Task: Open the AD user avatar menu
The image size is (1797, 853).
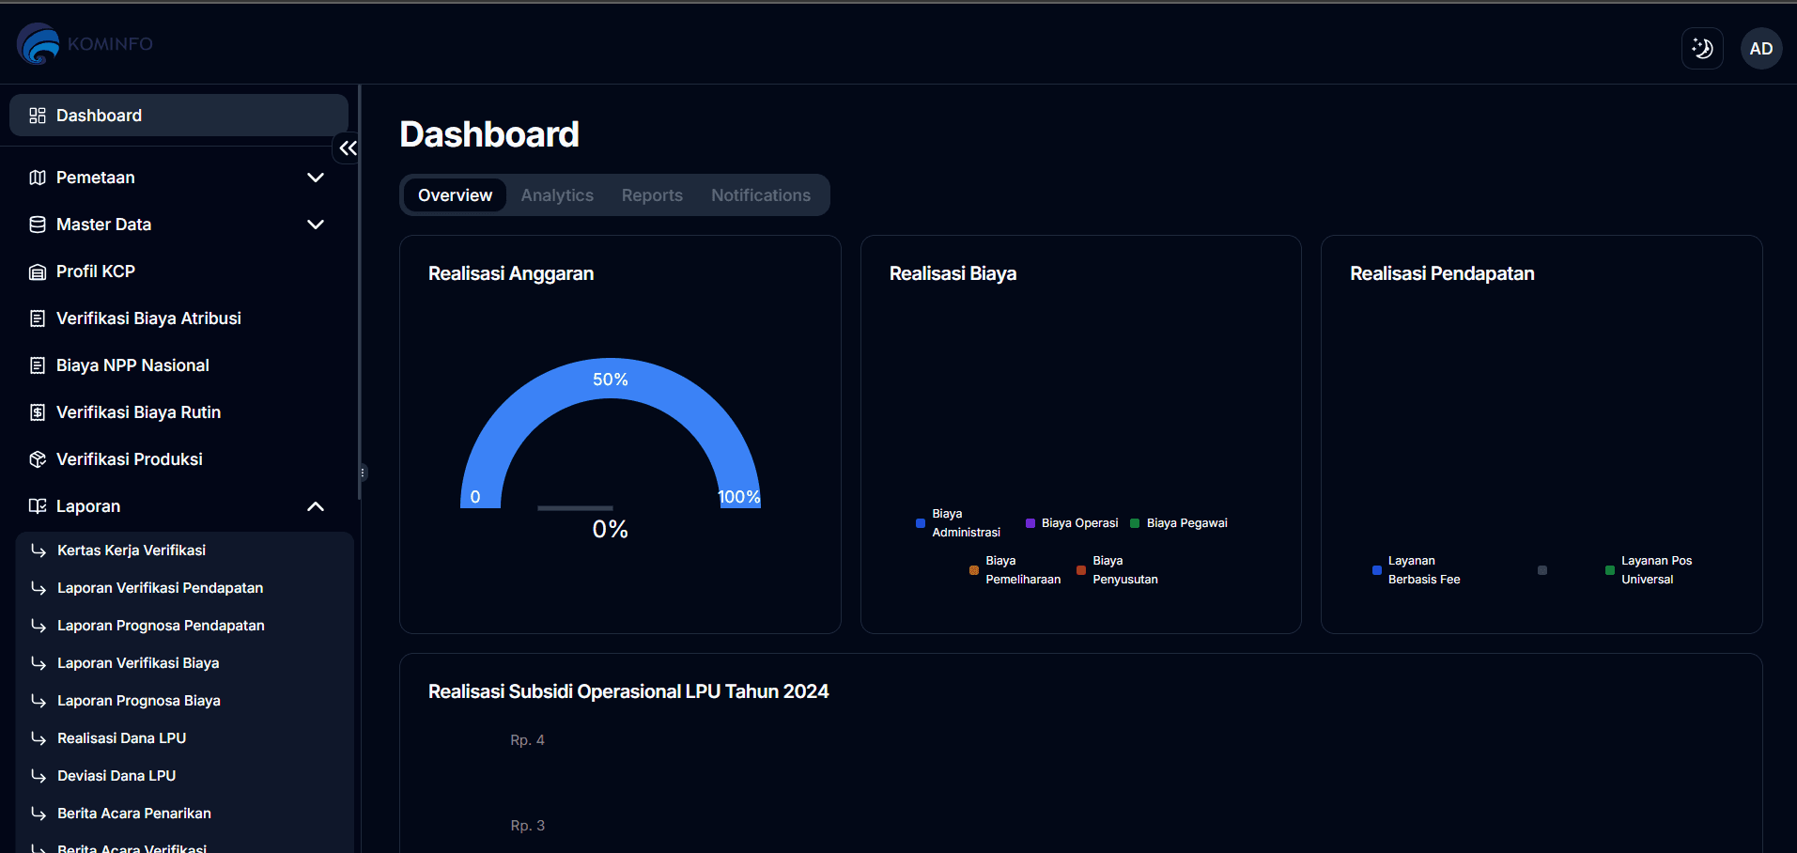Action: [x=1760, y=49]
